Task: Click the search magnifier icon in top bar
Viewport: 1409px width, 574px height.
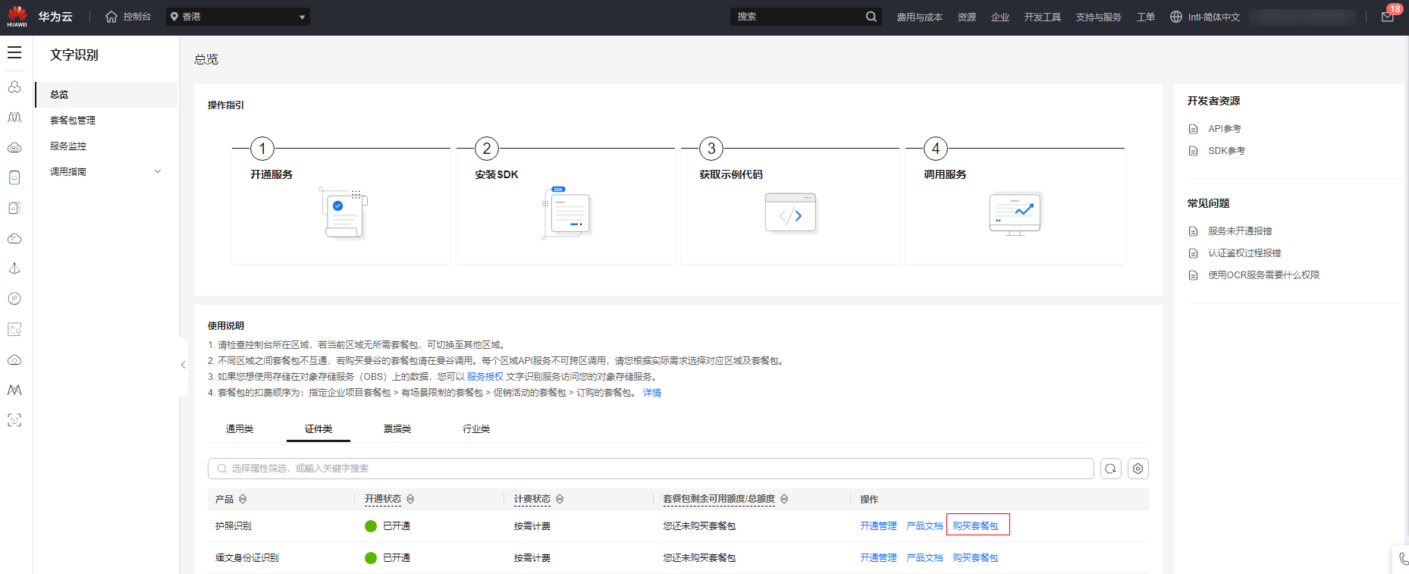Action: pyautogui.click(x=871, y=17)
